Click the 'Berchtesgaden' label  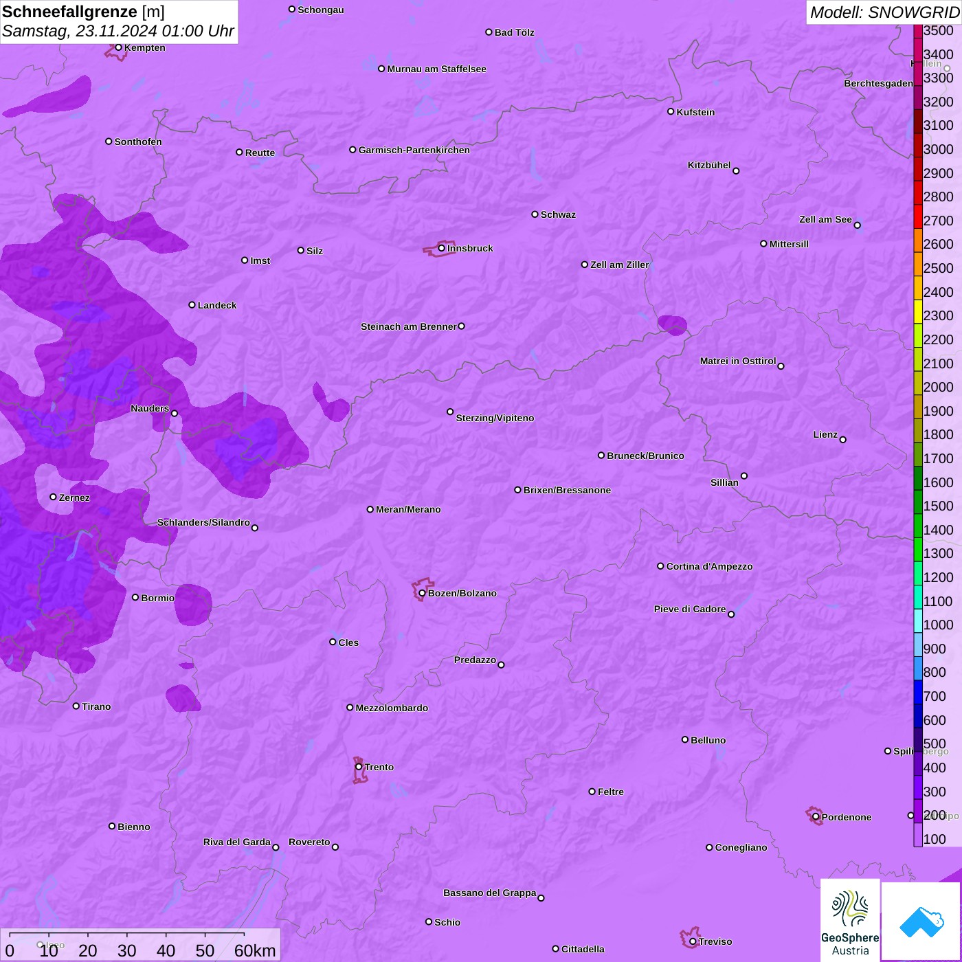click(878, 83)
